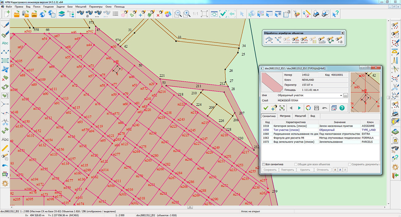Toggle Общая для всех объектов checkbox
401x217 pixels.
296,164
